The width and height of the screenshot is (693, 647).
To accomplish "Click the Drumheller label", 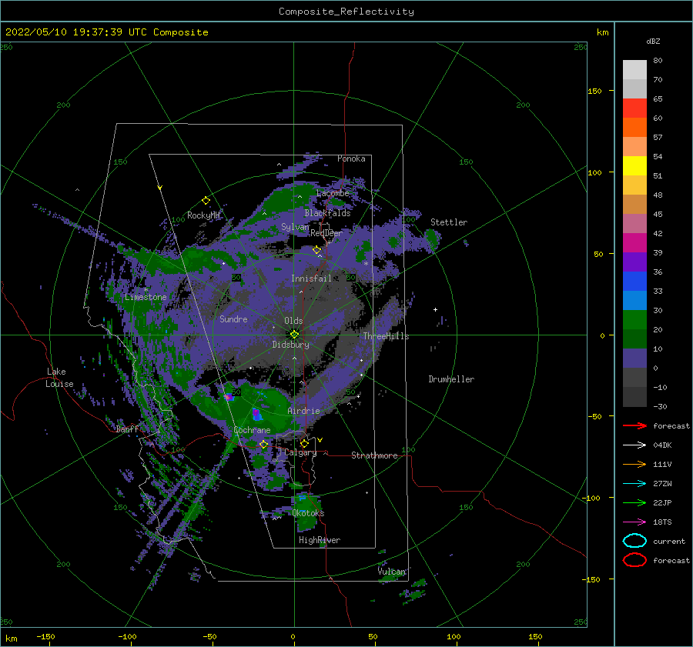I will pyautogui.click(x=451, y=379).
